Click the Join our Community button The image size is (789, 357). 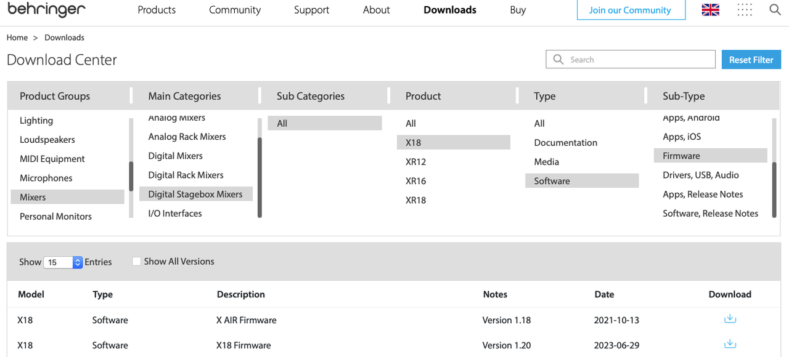pyautogui.click(x=630, y=10)
